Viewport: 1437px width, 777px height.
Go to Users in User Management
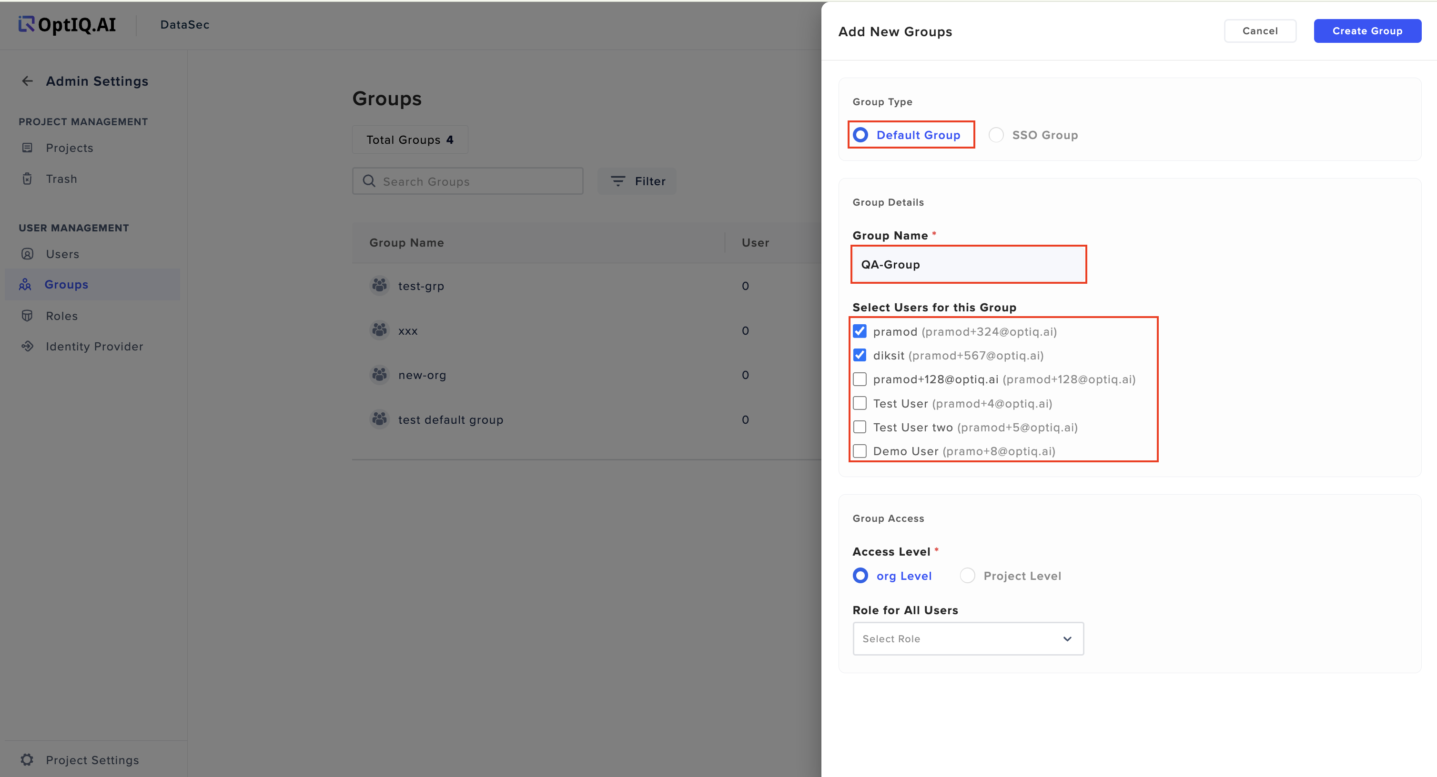tap(62, 254)
